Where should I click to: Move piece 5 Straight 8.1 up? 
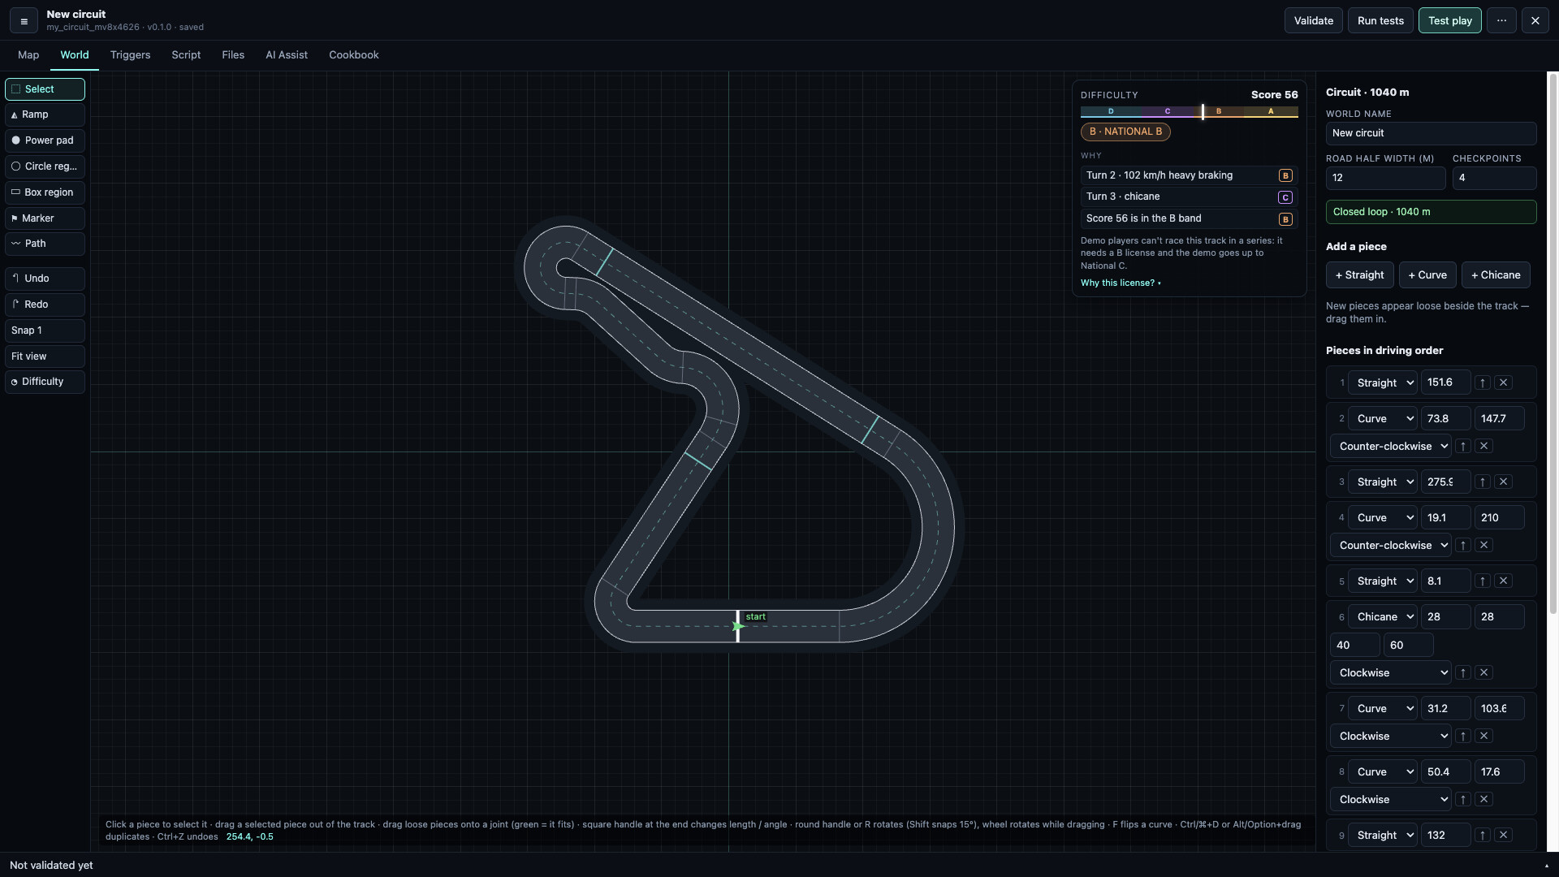click(1483, 581)
